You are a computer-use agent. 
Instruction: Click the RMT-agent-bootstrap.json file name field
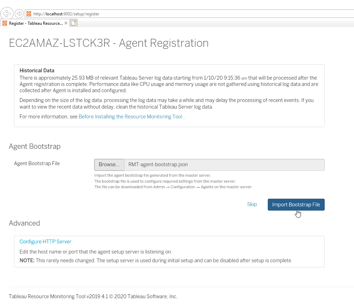tap(224, 164)
